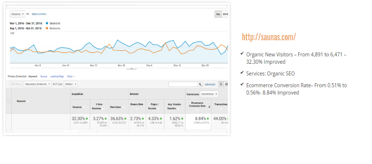Open the http://saunas.com/ link
Image resolution: width=372 pixels, height=164 pixels.
tap(269, 37)
